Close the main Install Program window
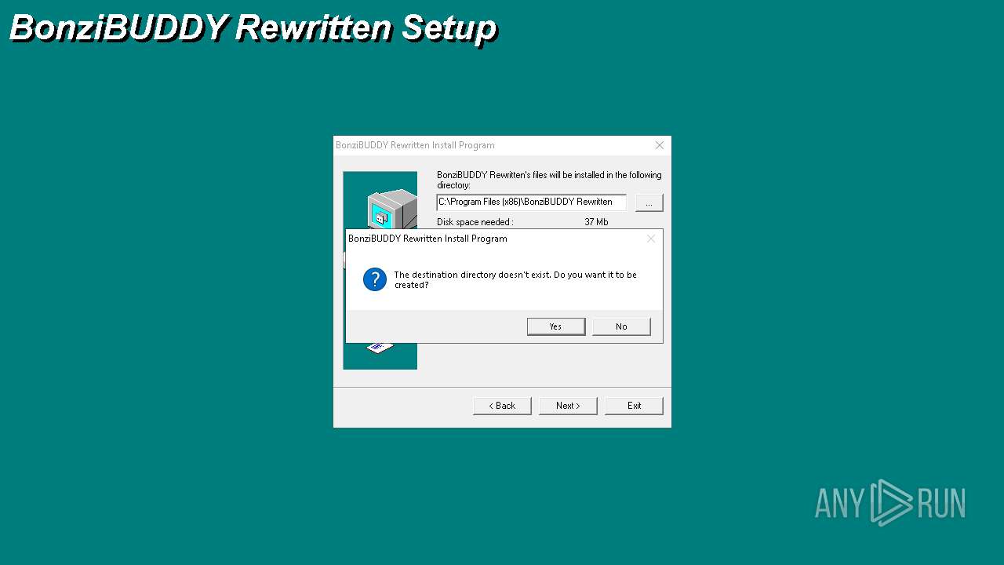1004x565 pixels. pyautogui.click(x=660, y=145)
